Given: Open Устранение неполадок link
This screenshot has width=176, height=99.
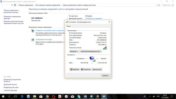Looking at the screenshot, I should pyautogui.click(x=44, y=39).
